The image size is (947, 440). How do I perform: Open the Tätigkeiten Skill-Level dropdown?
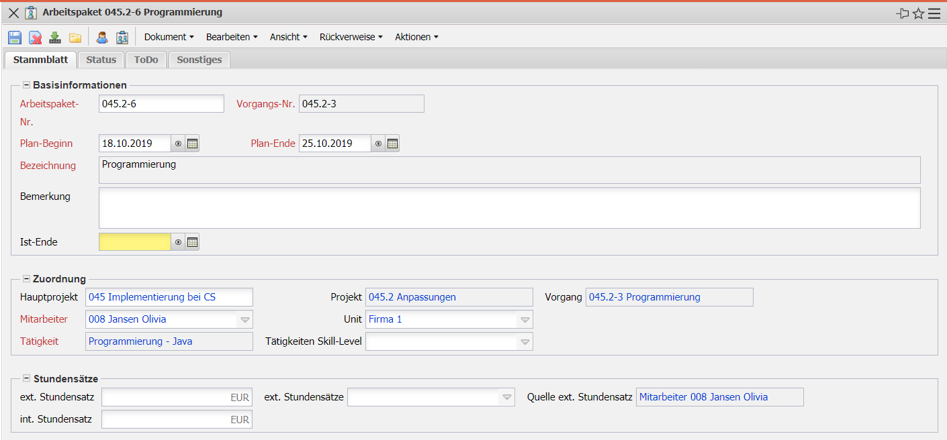tap(525, 342)
